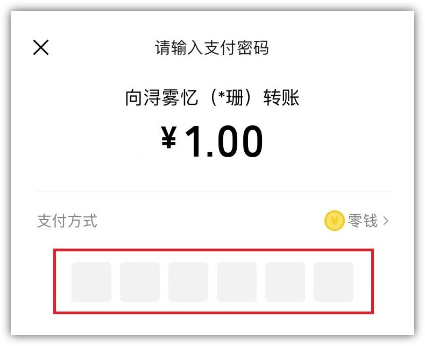Focus the last password digit box

[334, 281]
